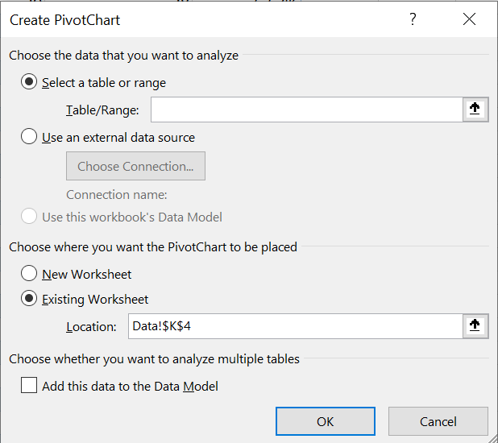
Task: Enable 'Add this data to the Data Model'
Action: coord(30,386)
